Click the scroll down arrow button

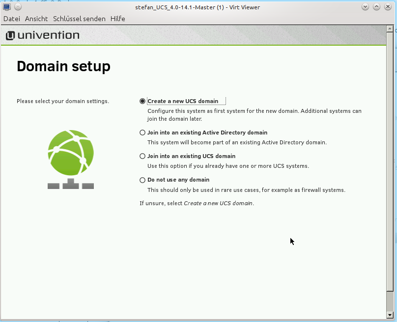click(x=390, y=314)
